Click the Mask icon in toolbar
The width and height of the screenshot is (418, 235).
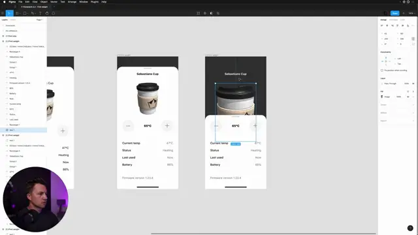tap(212, 13)
